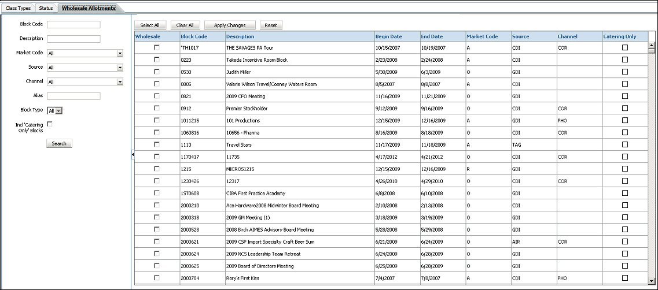Open the Status tab

coord(46,8)
